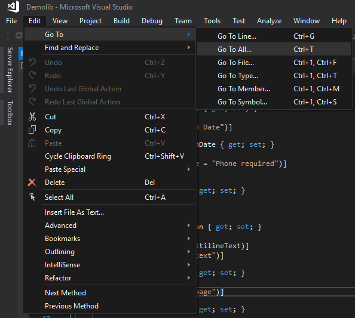Click the navigate backward toolbar arrow
The image size is (355, 318).
point(19,35)
